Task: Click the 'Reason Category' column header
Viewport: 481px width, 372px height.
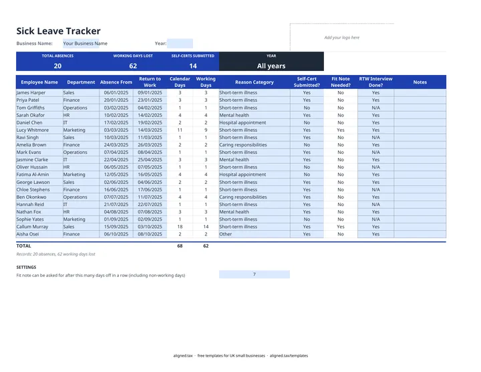Action: click(x=255, y=82)
